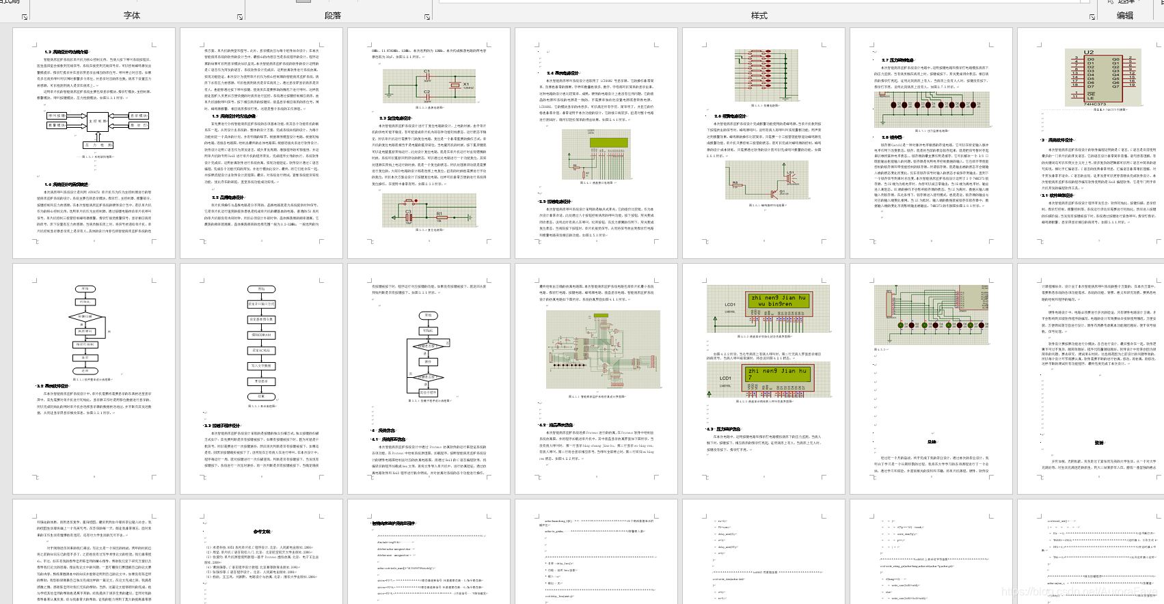Click the '2.3' reset circuit heading

click(395, 118)
